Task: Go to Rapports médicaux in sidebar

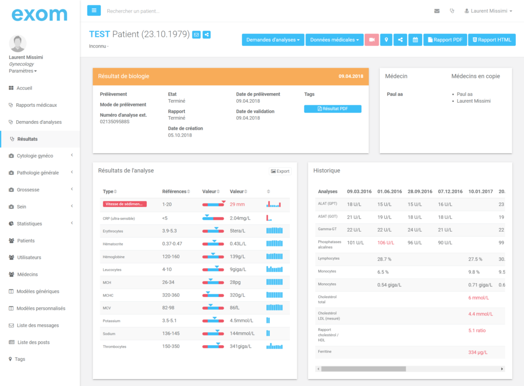Action: pos(36,105)
